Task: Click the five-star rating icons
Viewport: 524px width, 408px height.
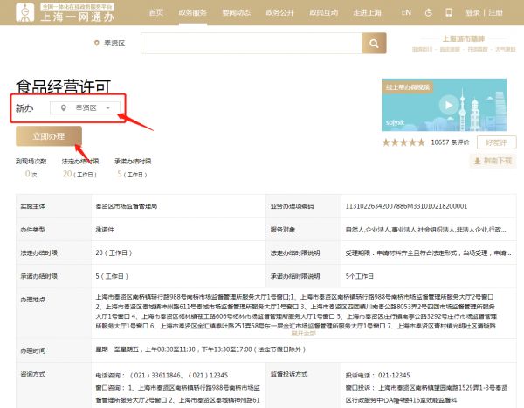Action: [403, 142]
